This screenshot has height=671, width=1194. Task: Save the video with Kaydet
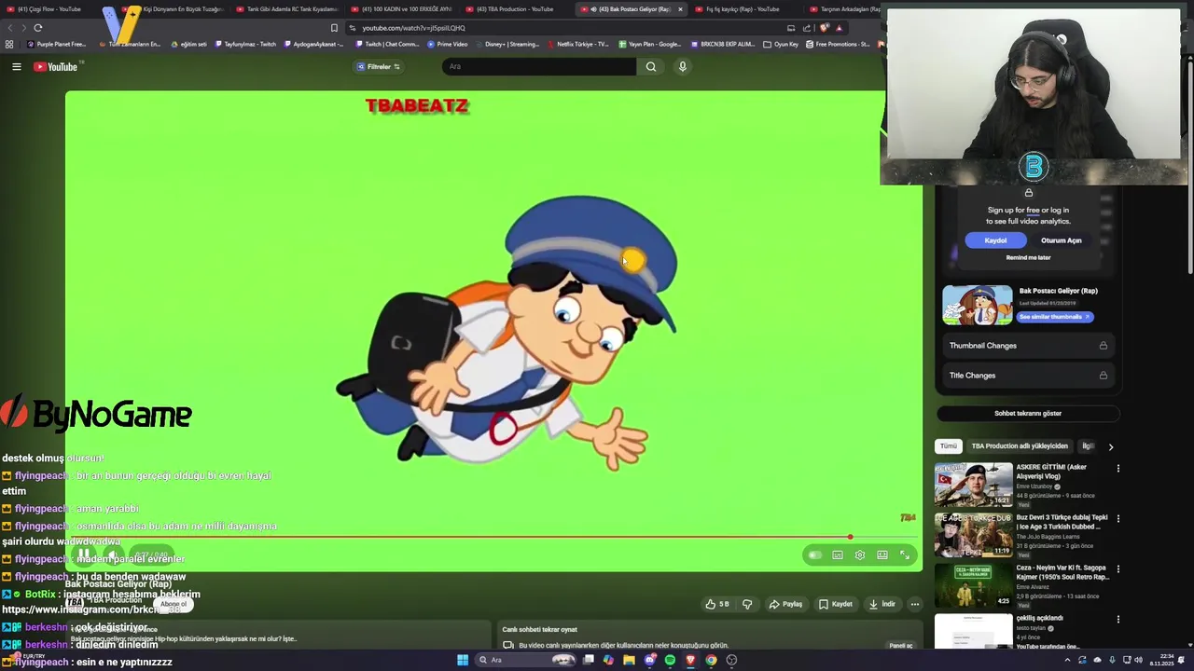[835, 604]
